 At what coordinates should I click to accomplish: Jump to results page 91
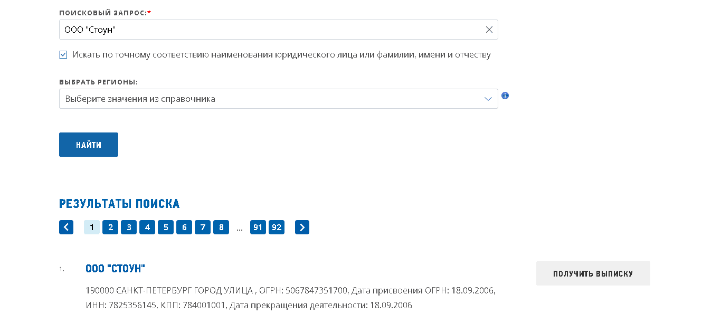click(258, 227)
